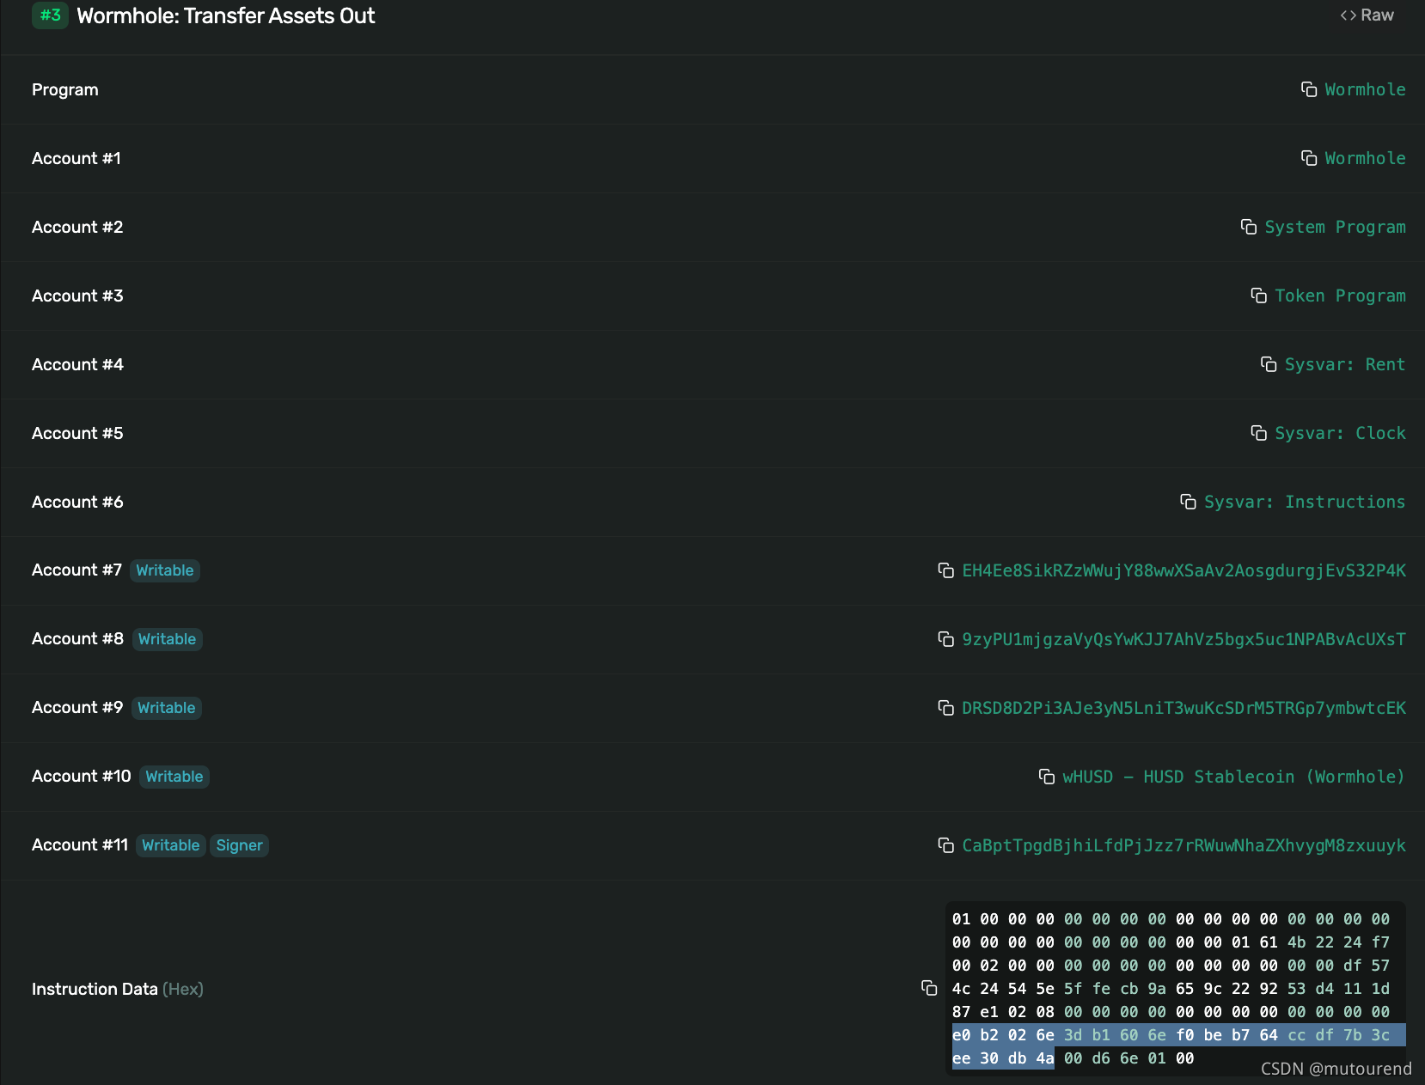Copy the Account #8 address 9zyPU1...

pos(946,639)
